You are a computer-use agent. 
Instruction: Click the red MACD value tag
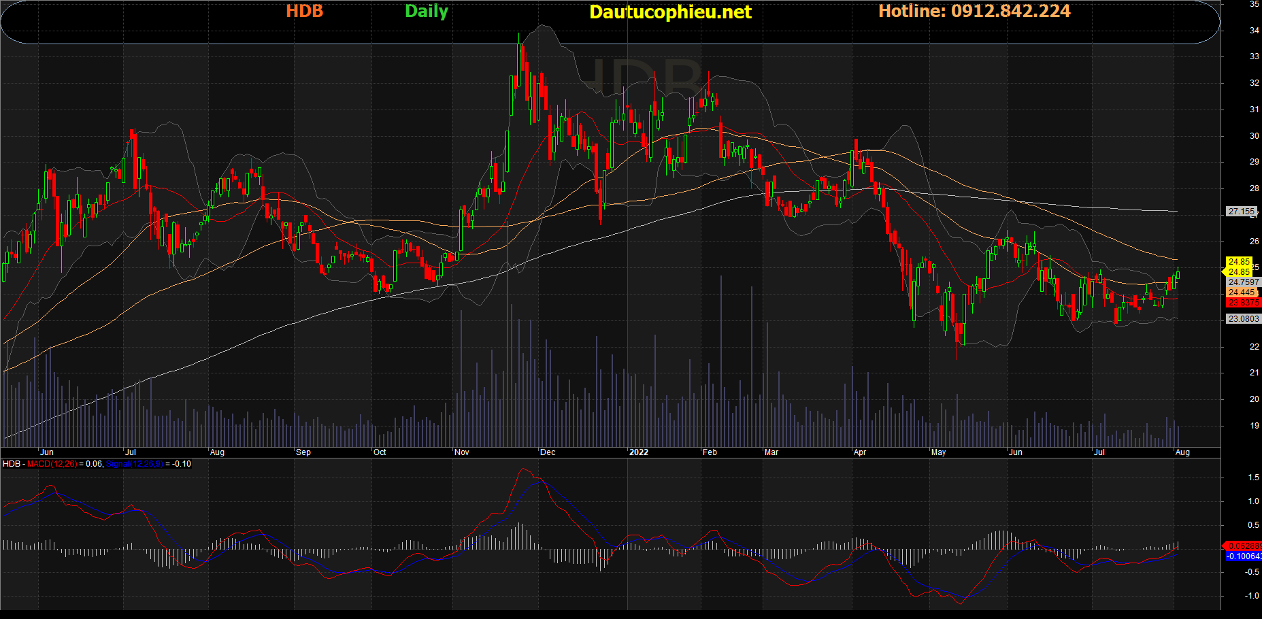coord(1244,546)
